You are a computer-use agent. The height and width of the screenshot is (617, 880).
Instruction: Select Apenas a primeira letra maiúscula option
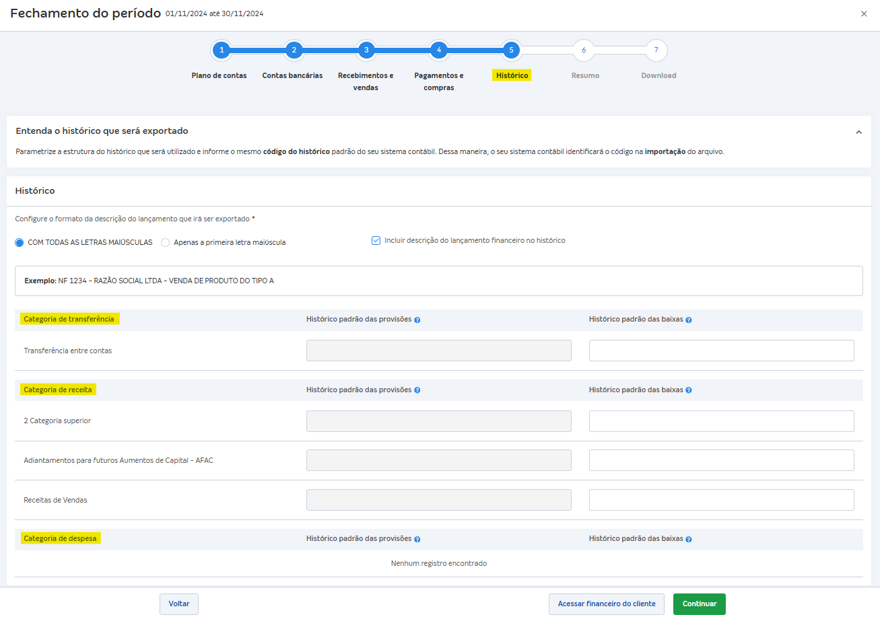pos(166,243)
